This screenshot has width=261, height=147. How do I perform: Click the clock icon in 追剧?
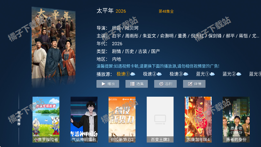[x=161, y=84]
